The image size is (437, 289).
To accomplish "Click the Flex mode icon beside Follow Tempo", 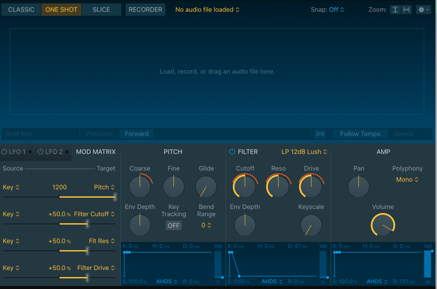I will pyautogui.click(x=320, y=134).
